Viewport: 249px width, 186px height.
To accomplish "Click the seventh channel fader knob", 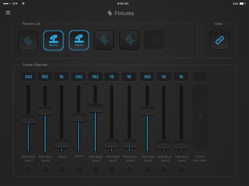I will [129, 143].
